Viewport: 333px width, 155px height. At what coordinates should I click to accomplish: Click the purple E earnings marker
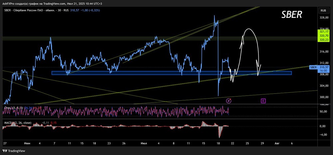coord(263,101)
